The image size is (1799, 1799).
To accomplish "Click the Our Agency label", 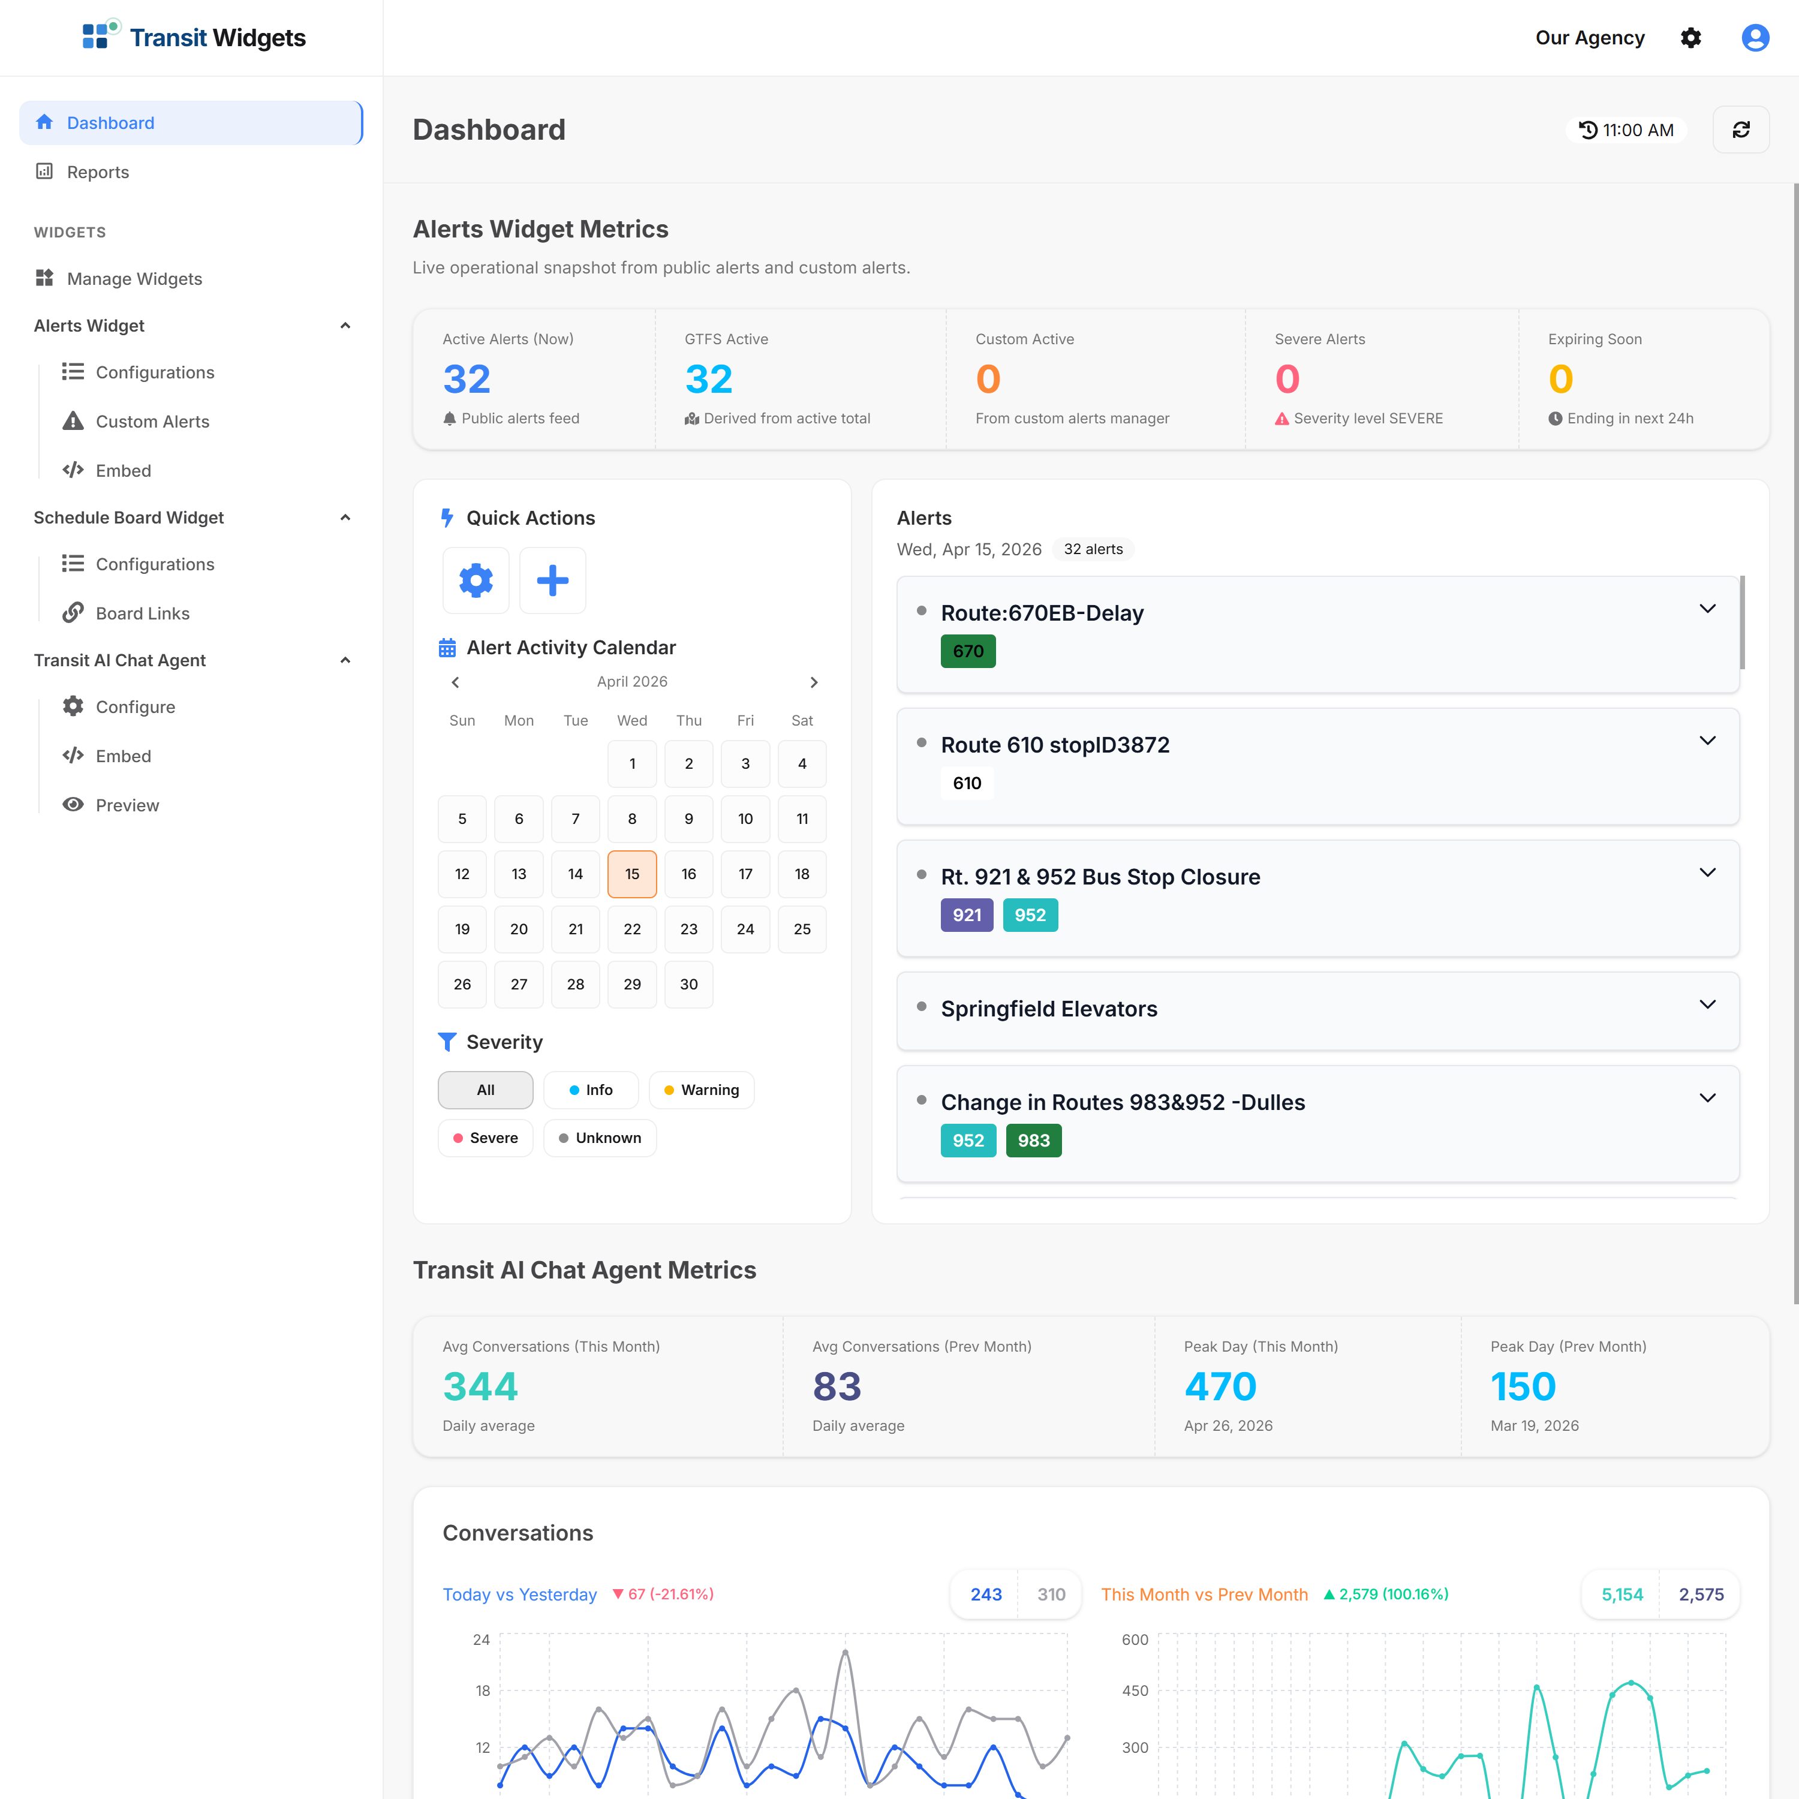I will click(x=1590, y=38).
